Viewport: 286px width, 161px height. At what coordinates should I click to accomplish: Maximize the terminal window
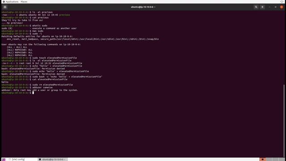275,7
